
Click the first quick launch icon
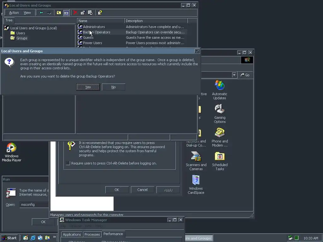(x=26, y=238)
